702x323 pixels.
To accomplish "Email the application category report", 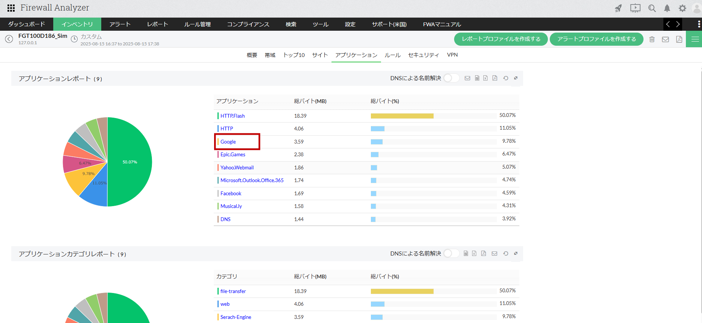I will 495,253.
